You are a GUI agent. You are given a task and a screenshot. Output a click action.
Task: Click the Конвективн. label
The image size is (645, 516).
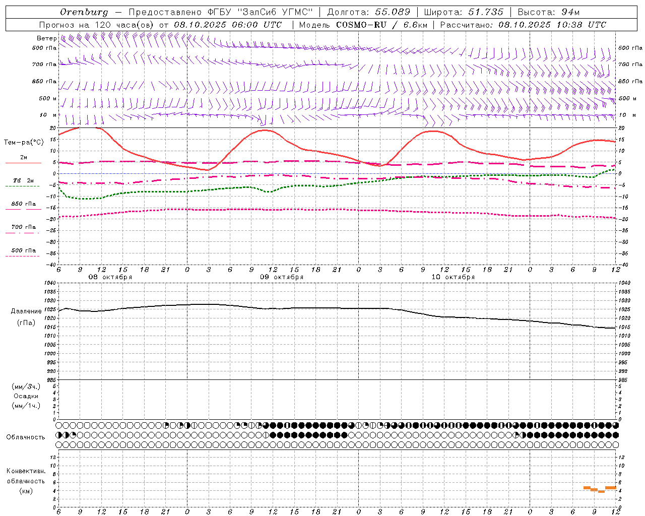[x=26, y=472]
